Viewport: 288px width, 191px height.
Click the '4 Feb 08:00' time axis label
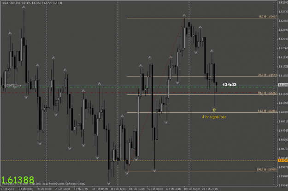(x=44, y=189)
